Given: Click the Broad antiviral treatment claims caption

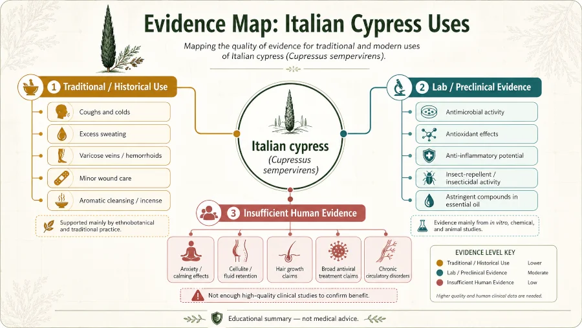Looking at the screenshot, I should point(338,272).
